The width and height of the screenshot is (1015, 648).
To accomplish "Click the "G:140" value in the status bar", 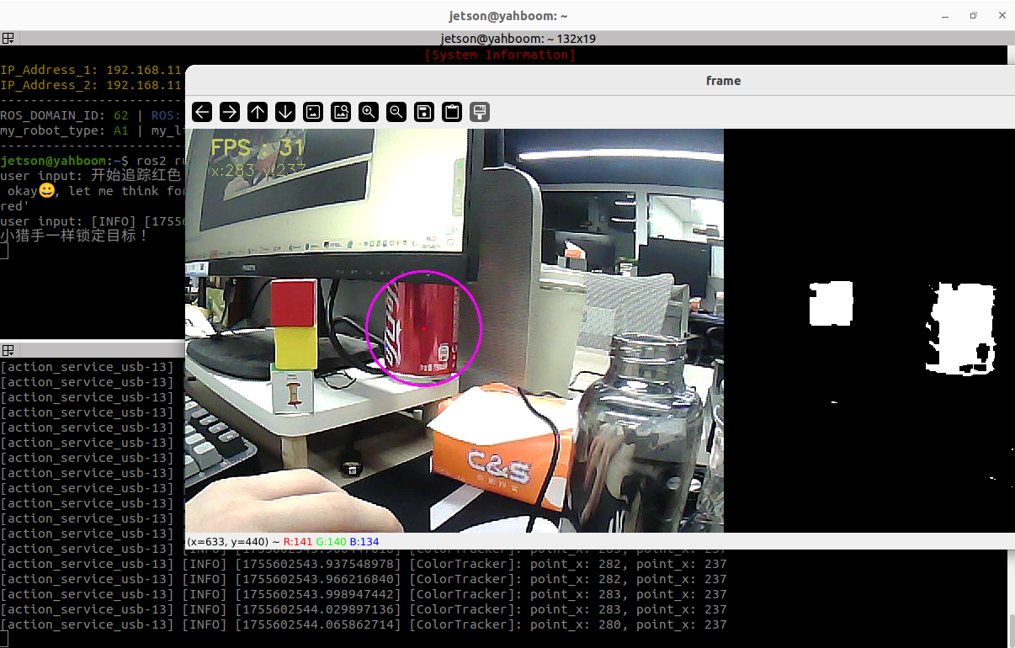I will (x=331, y=541).
